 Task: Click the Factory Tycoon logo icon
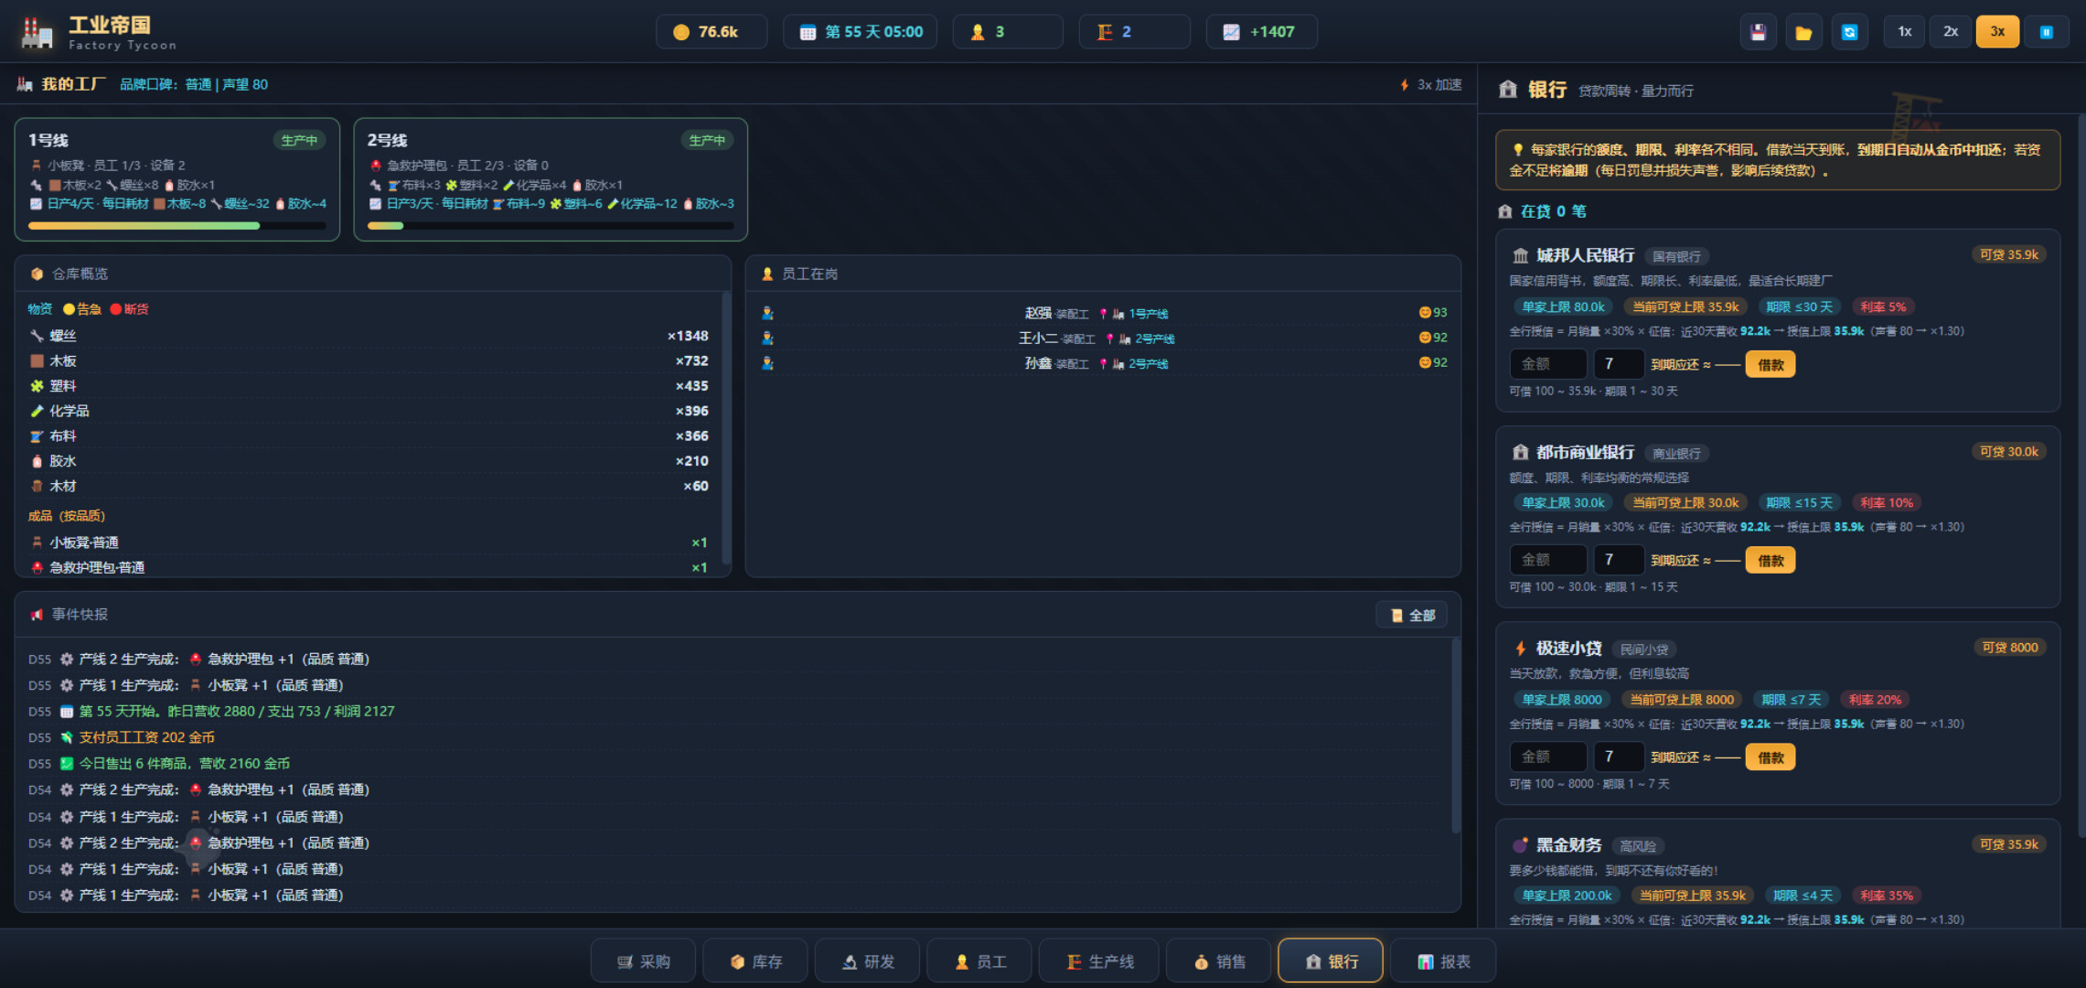(x=37, y=32)
